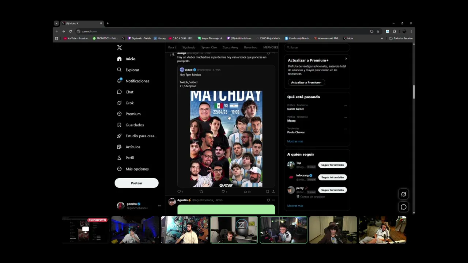Click the Postear button
The height and width of the screenshot is (263, 468).
click(x=136, y=183)
